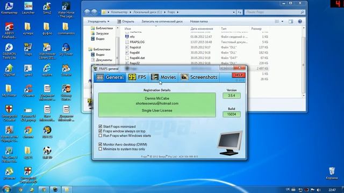Screen dimensions: 344x193
Task: Sort by the Дата изменения column header
Action: tap(202, 28)
